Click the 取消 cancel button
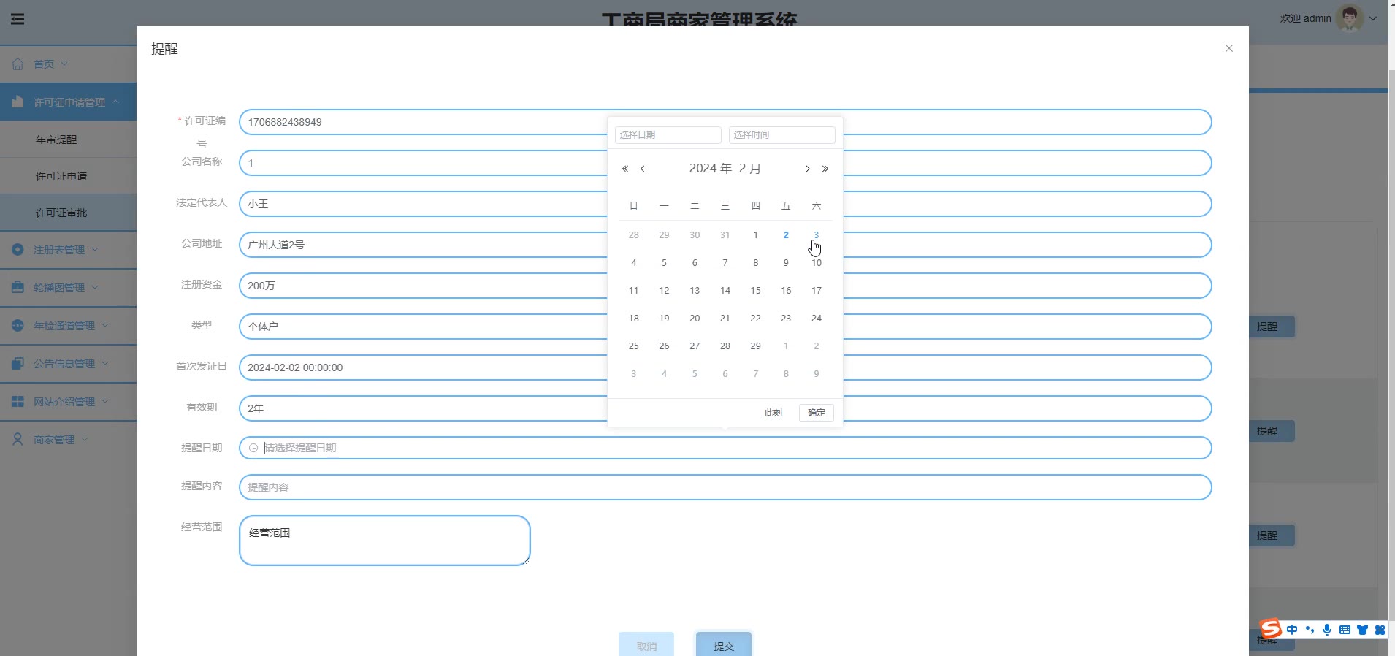The width and height of the screenshot is (1395, 656). (646, 646)
